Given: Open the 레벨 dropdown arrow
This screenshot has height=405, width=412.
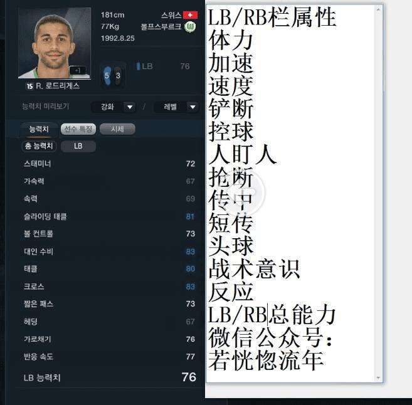Looking at the screenshot, I should (x=193, y=107).
